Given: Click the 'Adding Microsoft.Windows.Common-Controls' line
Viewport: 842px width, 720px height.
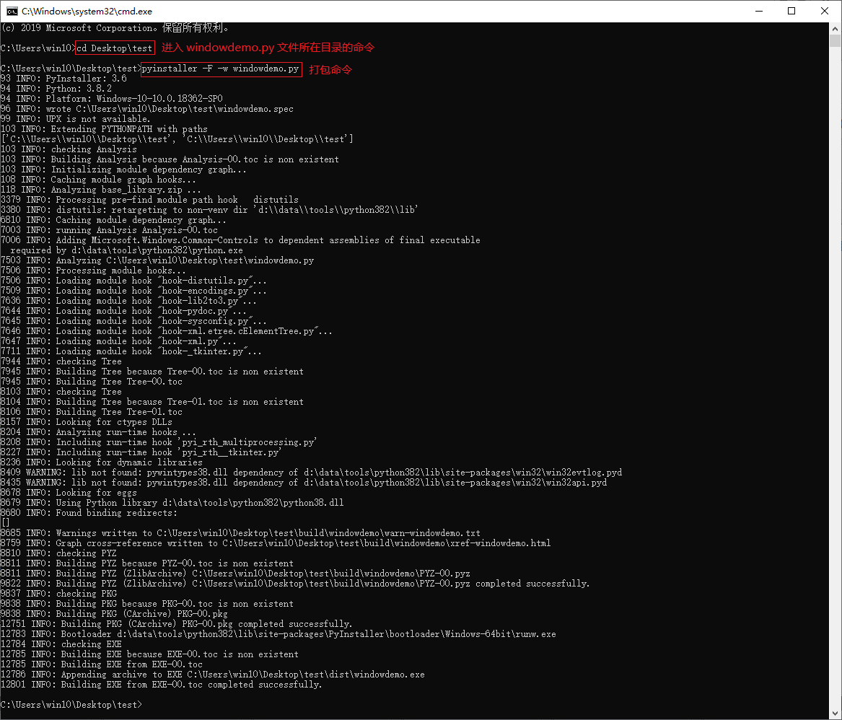Looking at the screenshot, I should click(x=240, y=240).
